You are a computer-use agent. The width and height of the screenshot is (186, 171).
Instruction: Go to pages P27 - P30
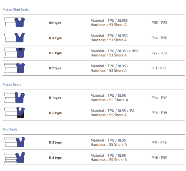(159, 53)
